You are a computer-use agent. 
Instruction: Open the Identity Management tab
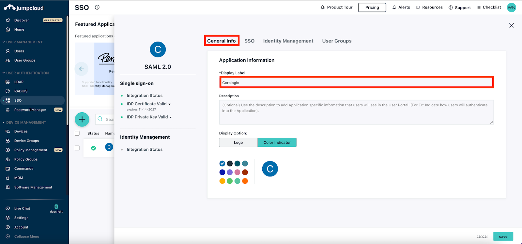(288, 41)
